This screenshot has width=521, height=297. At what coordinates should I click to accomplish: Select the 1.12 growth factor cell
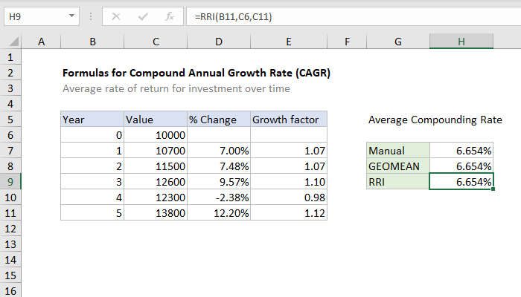tap(289, 213)
